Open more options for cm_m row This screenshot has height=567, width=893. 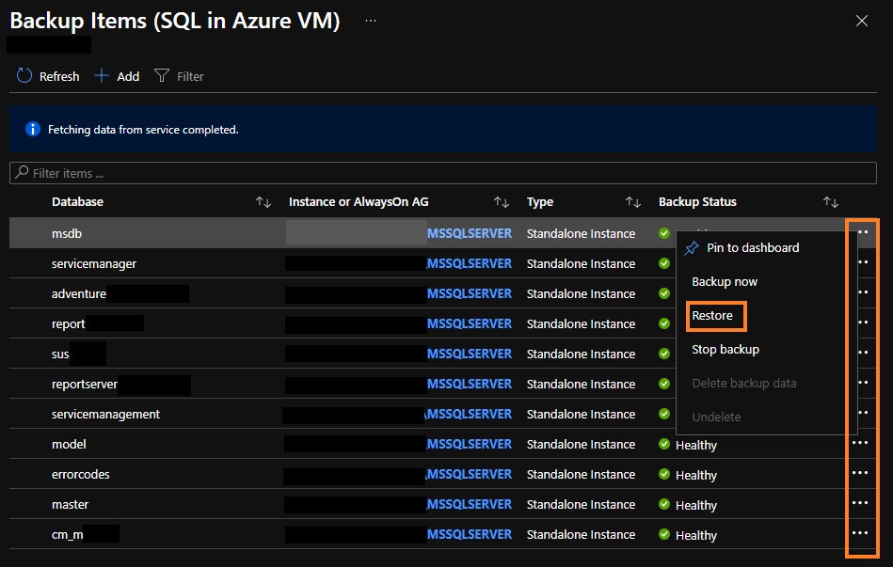(860, 533)
